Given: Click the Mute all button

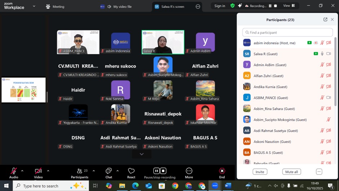Looking at the screenshot, I should [x=291, y=172].
